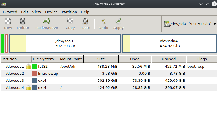Click the Paste clipboard icon

85,21
